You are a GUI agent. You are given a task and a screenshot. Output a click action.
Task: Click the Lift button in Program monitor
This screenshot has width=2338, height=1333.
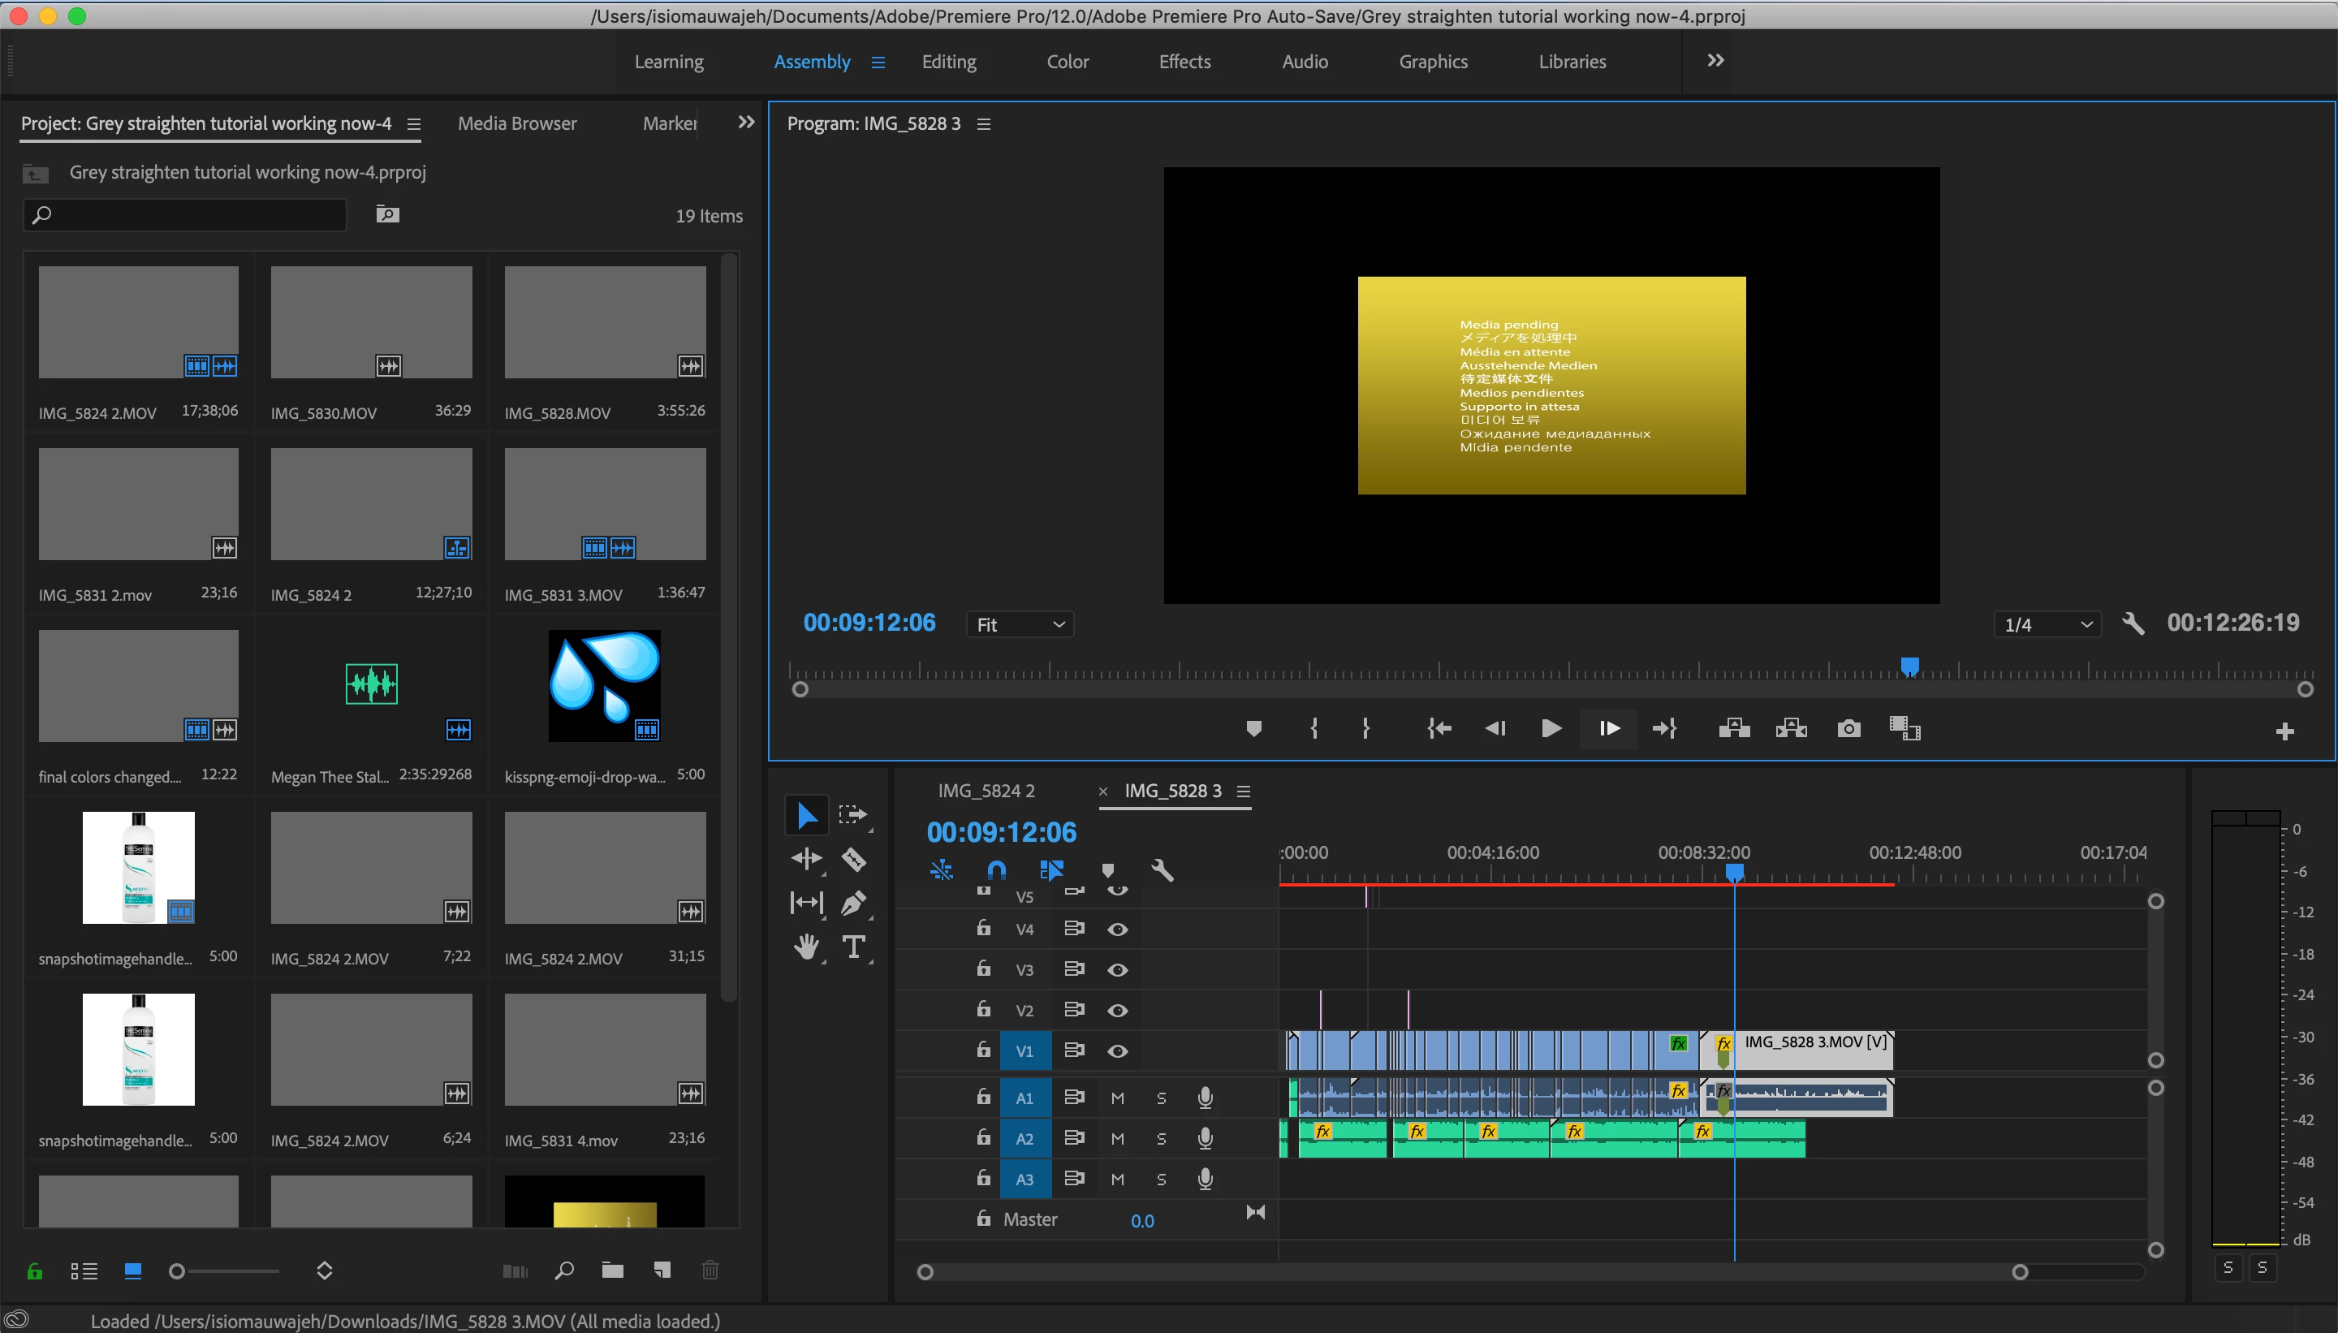click(x=1734, y=729)
